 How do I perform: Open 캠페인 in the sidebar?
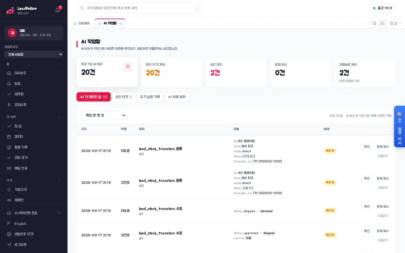[34, 200]
